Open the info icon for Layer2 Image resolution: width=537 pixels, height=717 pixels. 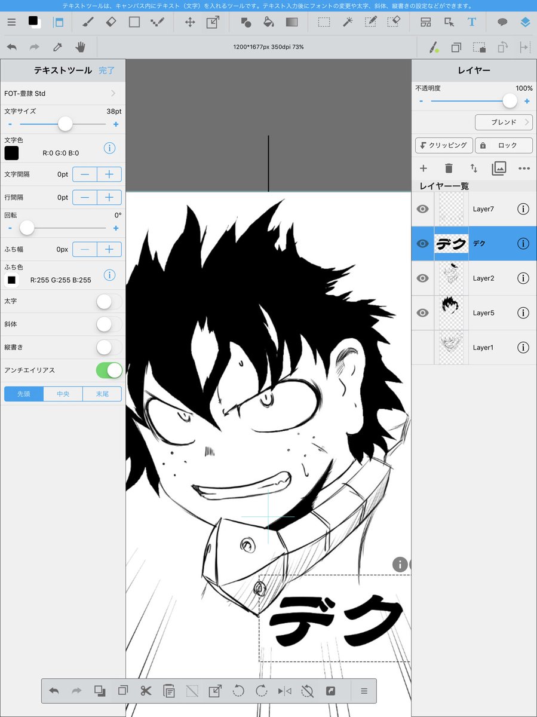pyautogui.click(x=523, y=278)
